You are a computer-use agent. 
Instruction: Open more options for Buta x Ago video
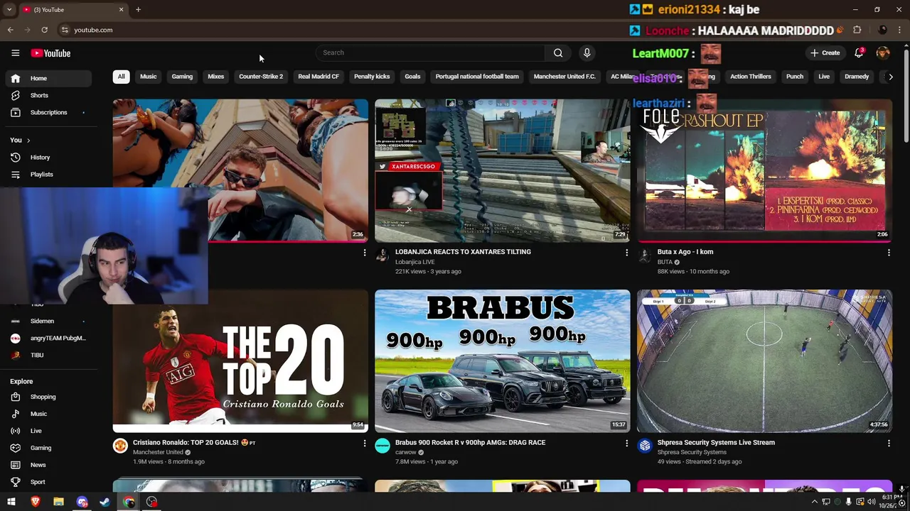point(889,252)
